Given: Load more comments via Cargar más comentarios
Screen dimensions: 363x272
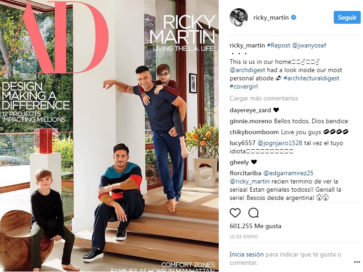Looking at the screenshot, I should pos(263,98).
